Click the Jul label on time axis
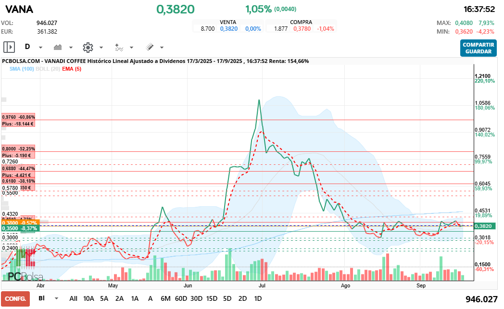The width and height of the screenshot is (504, 309). 262,285
